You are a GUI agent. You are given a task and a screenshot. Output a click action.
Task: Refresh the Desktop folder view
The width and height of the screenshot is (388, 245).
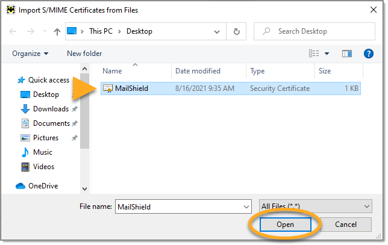tap(237, 31)
